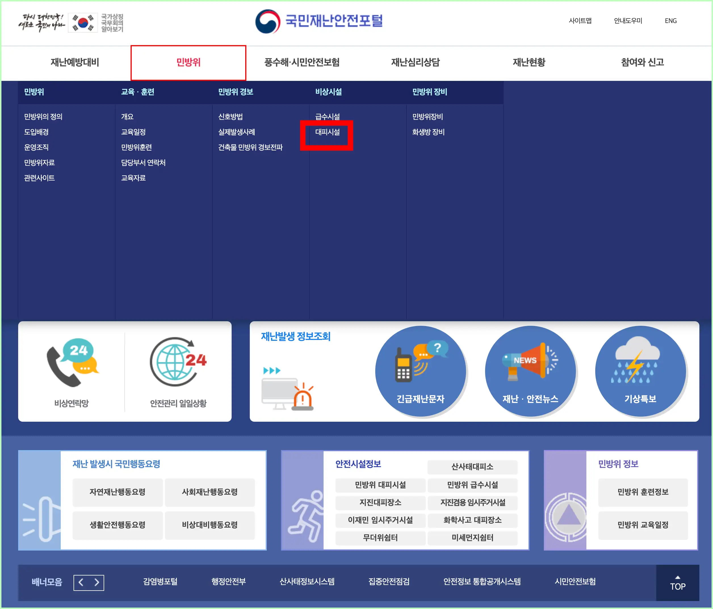Image resolution: width=713 pixels, height=609 pixels.
Task: Open the 긴급재난문자 emergency text alerts icon
Action: (420, 371)
